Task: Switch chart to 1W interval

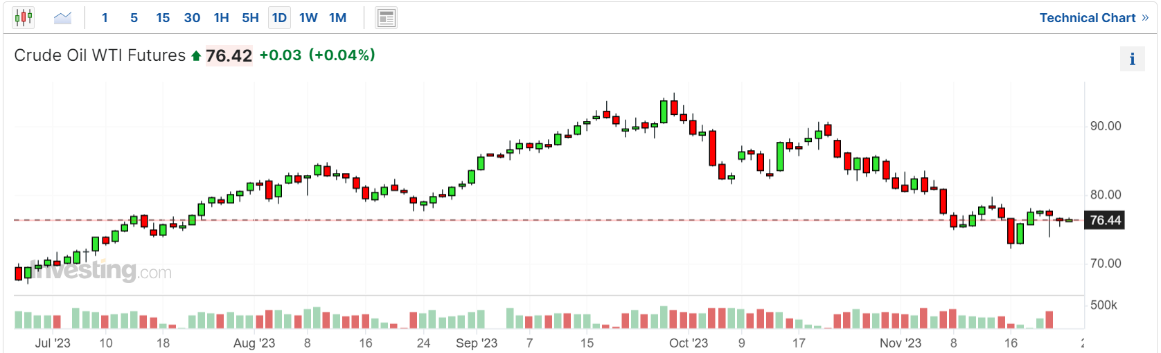Action: coord(308,18)
